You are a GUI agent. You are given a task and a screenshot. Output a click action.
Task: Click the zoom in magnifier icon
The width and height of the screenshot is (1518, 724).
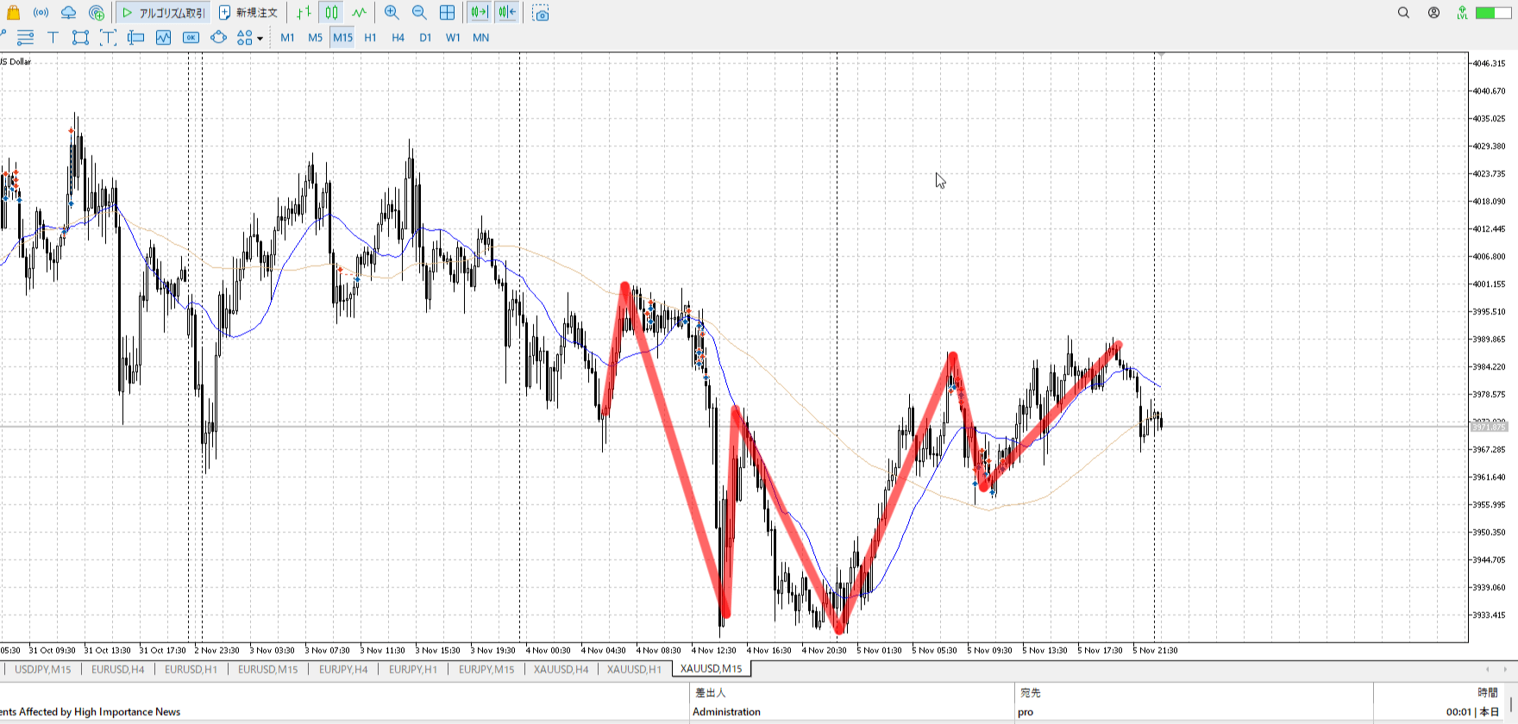[392, 13]
